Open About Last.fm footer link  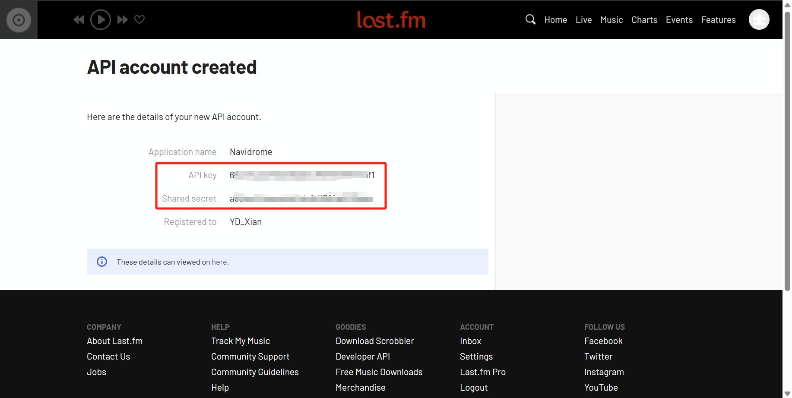114,341
